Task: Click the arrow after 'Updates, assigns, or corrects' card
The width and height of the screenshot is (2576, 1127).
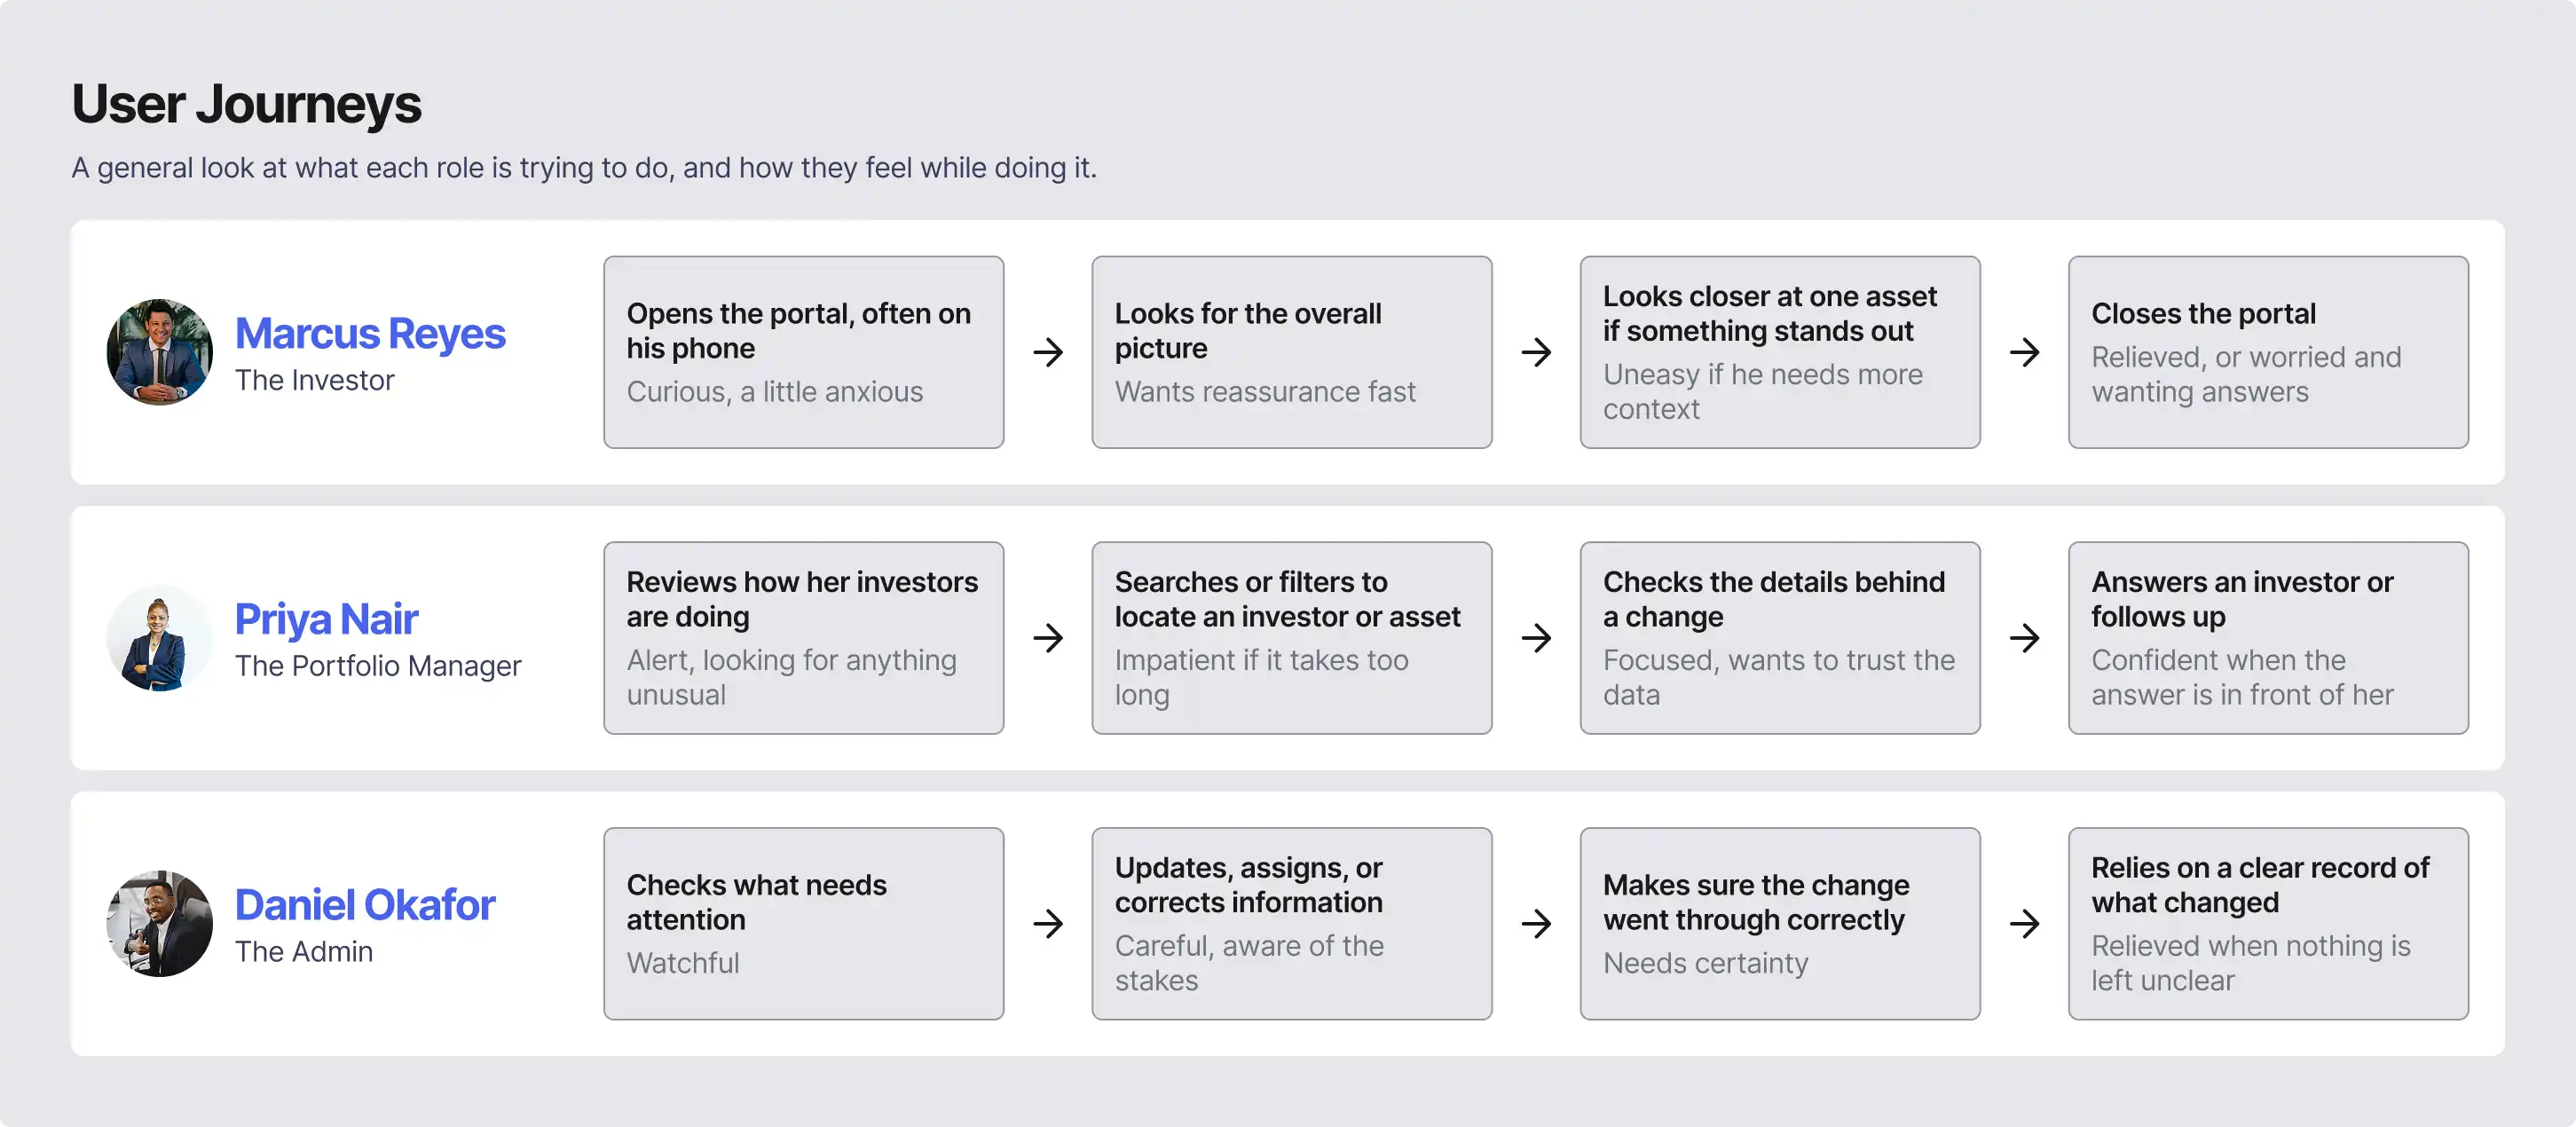Action: tap(1536, 923)
